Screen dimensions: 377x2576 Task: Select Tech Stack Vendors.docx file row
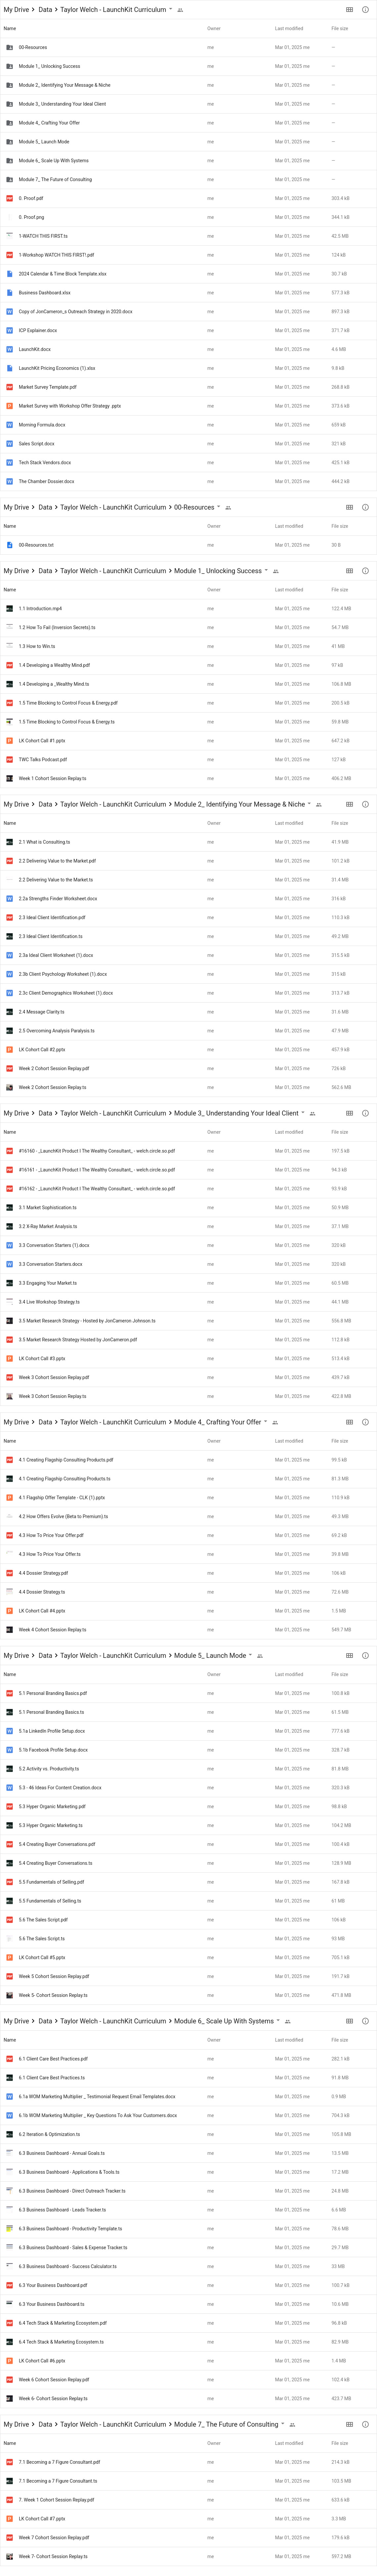pyautogui.click(x=188, y=463)
